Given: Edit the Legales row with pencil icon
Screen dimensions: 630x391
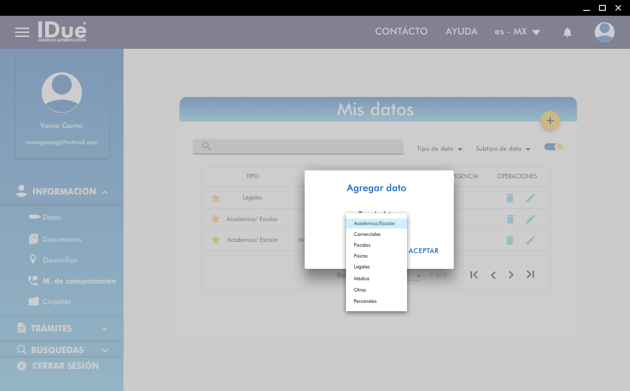Looking at the screenshot, I should (x=530, y=198).
